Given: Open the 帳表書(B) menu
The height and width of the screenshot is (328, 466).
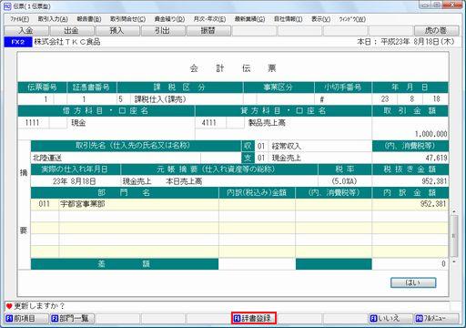Looking at the screenshot, I should [89, 19].
